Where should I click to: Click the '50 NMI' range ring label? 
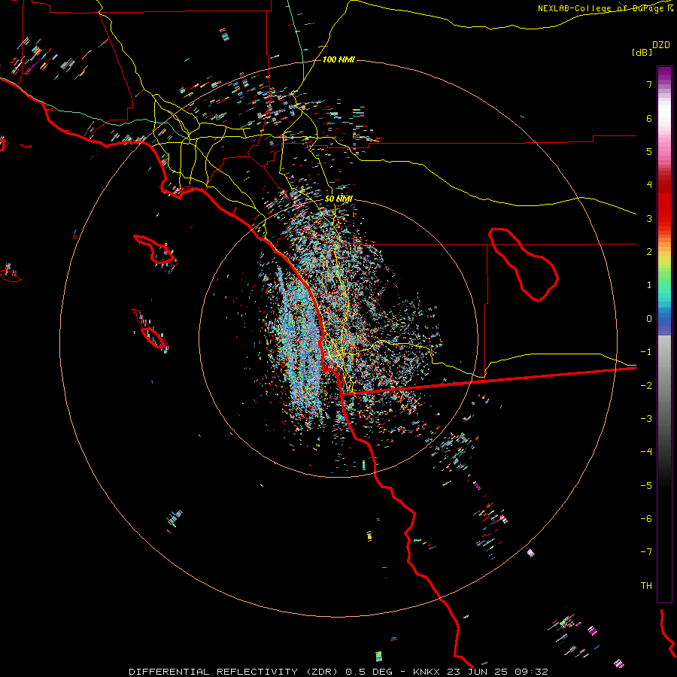(x=338, y=199)
